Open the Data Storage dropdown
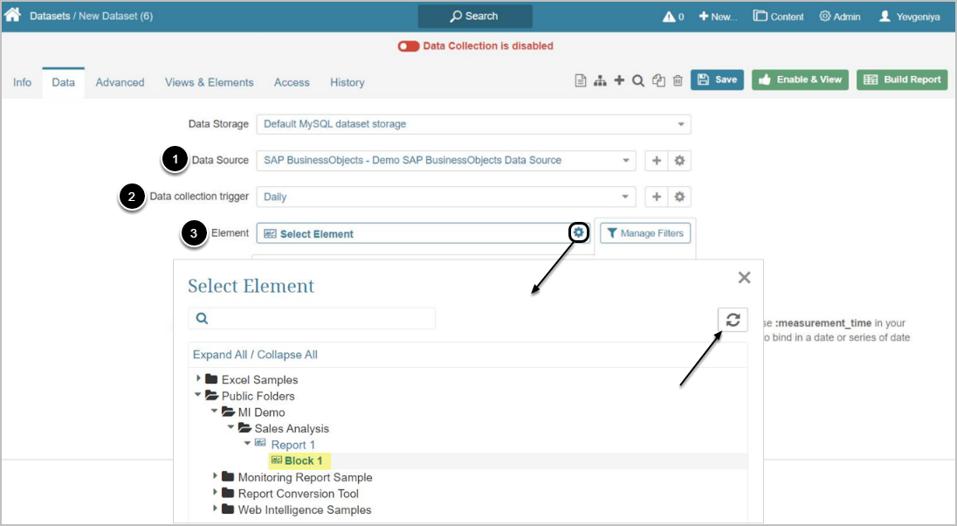 (473, 124)
